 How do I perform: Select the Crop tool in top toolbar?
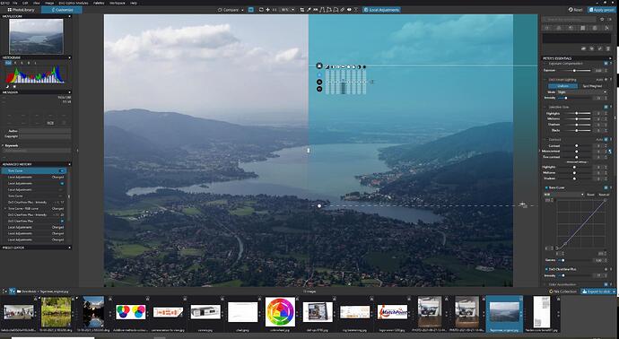point(302,10)
